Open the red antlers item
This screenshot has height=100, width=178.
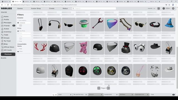[x=40, y=48]
